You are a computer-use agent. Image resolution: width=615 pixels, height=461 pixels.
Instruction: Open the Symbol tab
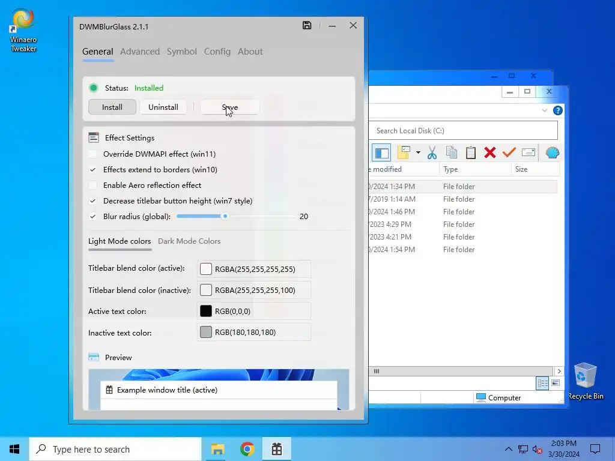(181, 52)
